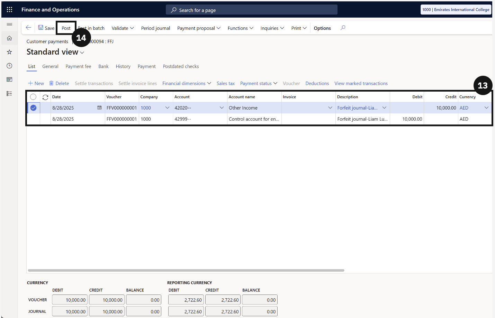Viewport: 495px width, 318px height.
Task: Click the Save toolbar button
Action: 46,28
